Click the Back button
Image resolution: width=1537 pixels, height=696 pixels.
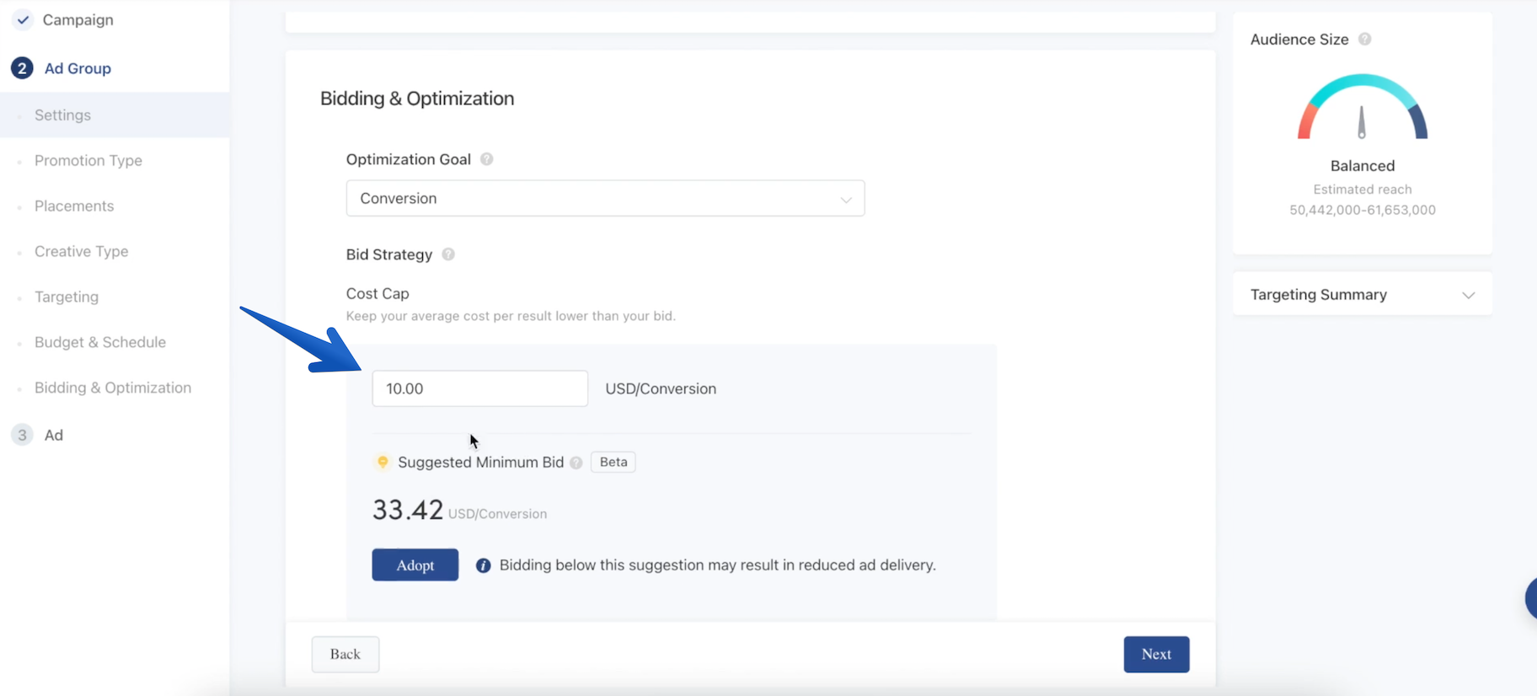tap(345, 654)
